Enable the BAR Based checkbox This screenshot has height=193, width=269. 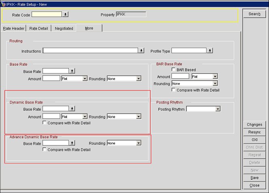tap(174, 70)
